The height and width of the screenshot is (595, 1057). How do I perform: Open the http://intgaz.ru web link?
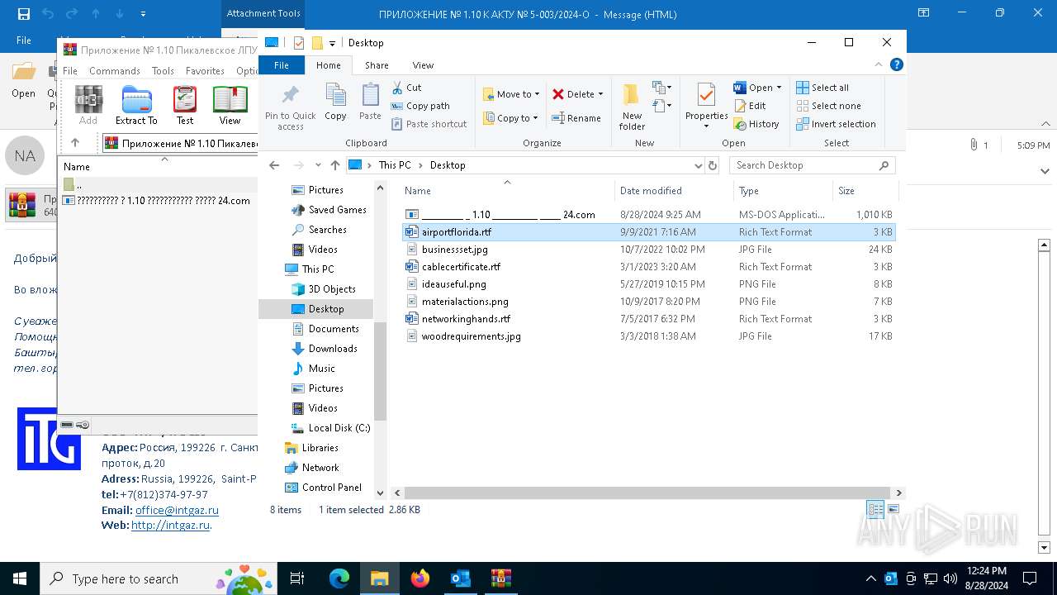170,525
